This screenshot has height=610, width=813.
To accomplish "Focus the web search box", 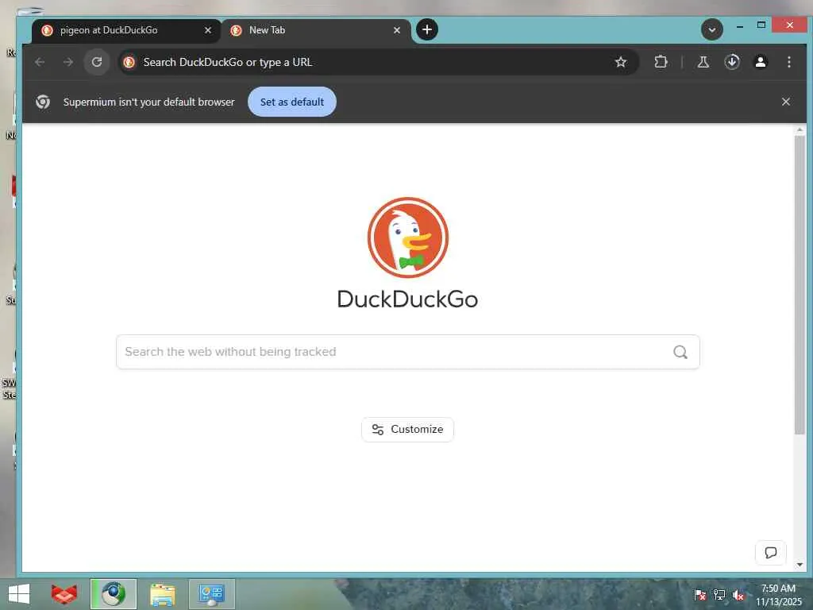I will point(407,352).
